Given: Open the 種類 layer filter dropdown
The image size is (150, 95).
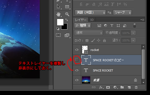Looking at the screenshot, I should coord(82,25).
